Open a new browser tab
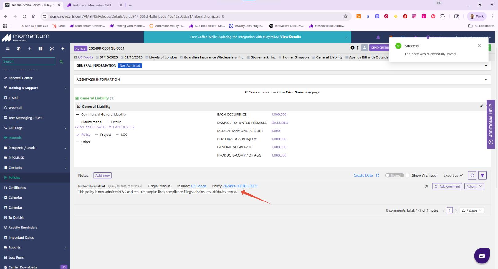498x269 pixels. [130, 5]
